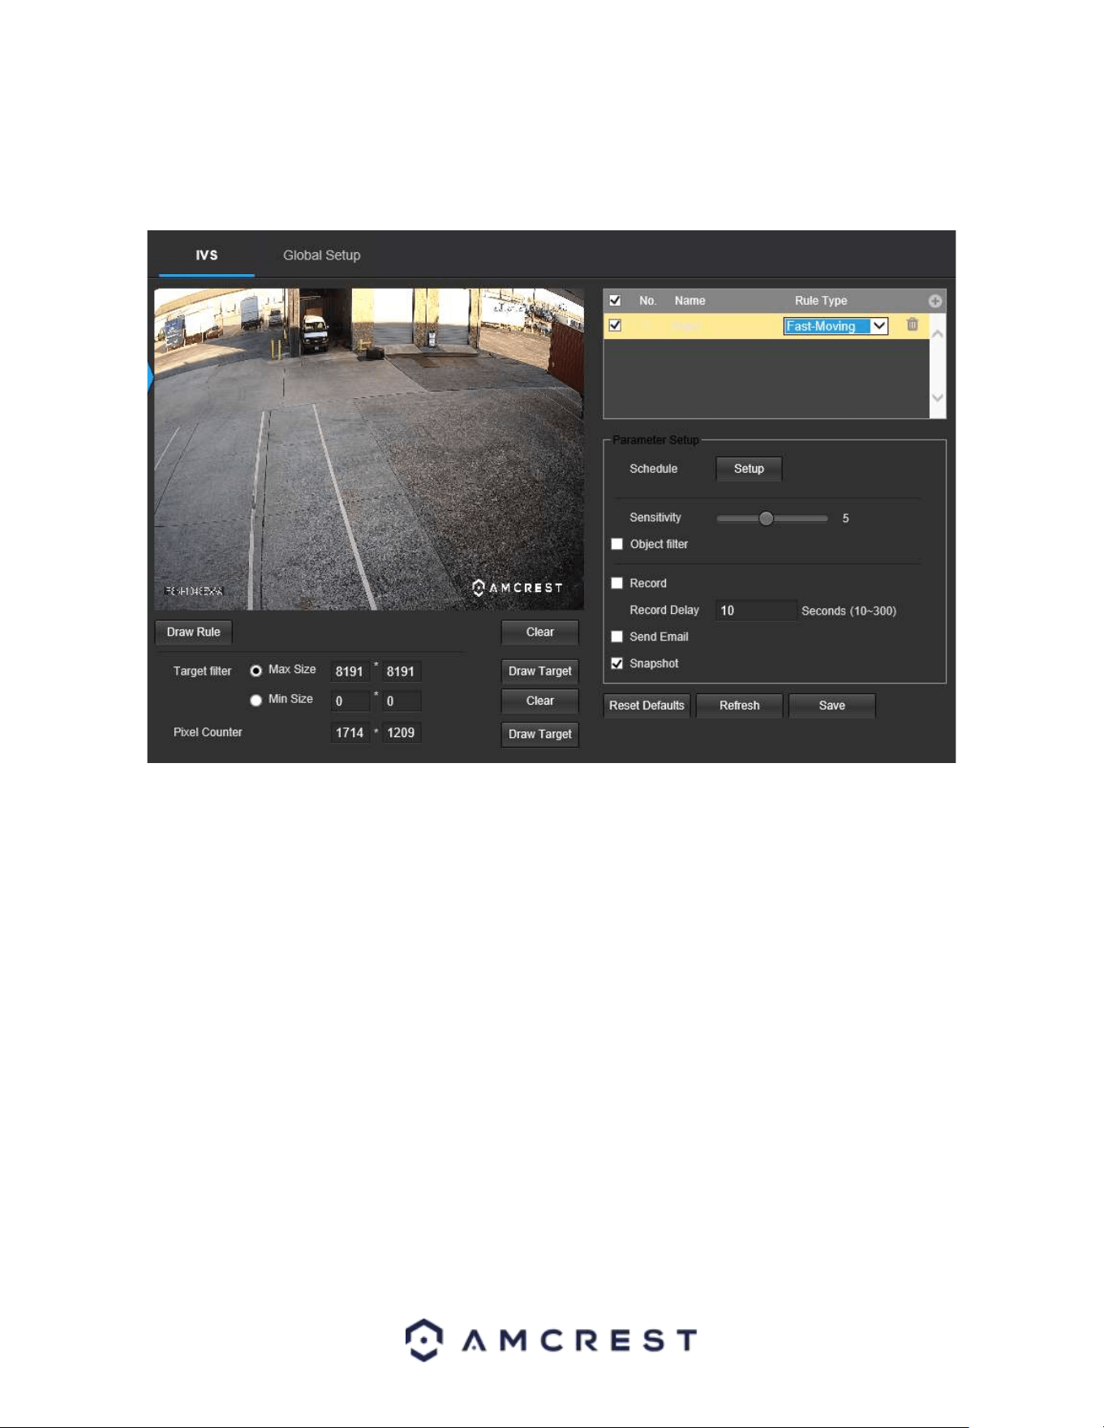The image size is (1104, 1428).
Task: Switch to the IVS tab
Action: point(207,255)
